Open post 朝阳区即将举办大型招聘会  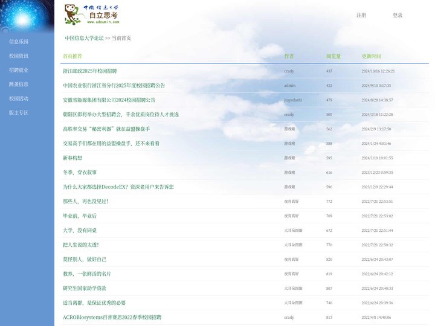[x=121, y=114]
